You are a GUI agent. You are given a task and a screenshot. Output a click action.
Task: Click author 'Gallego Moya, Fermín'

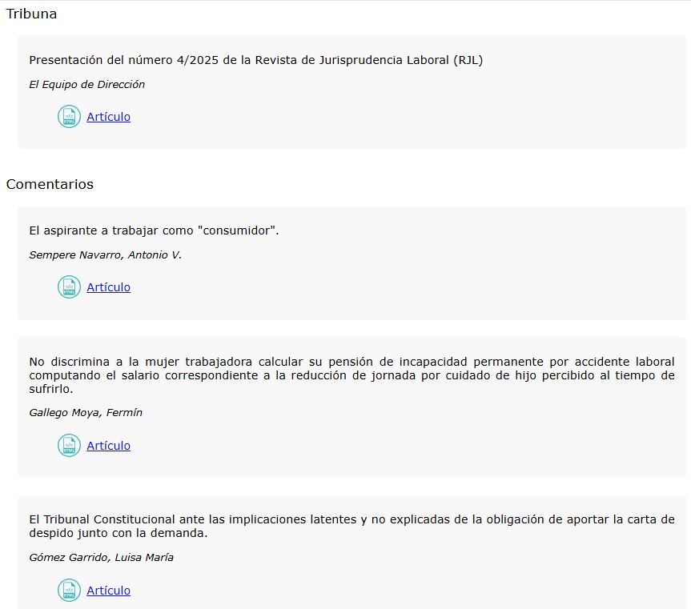86,413
